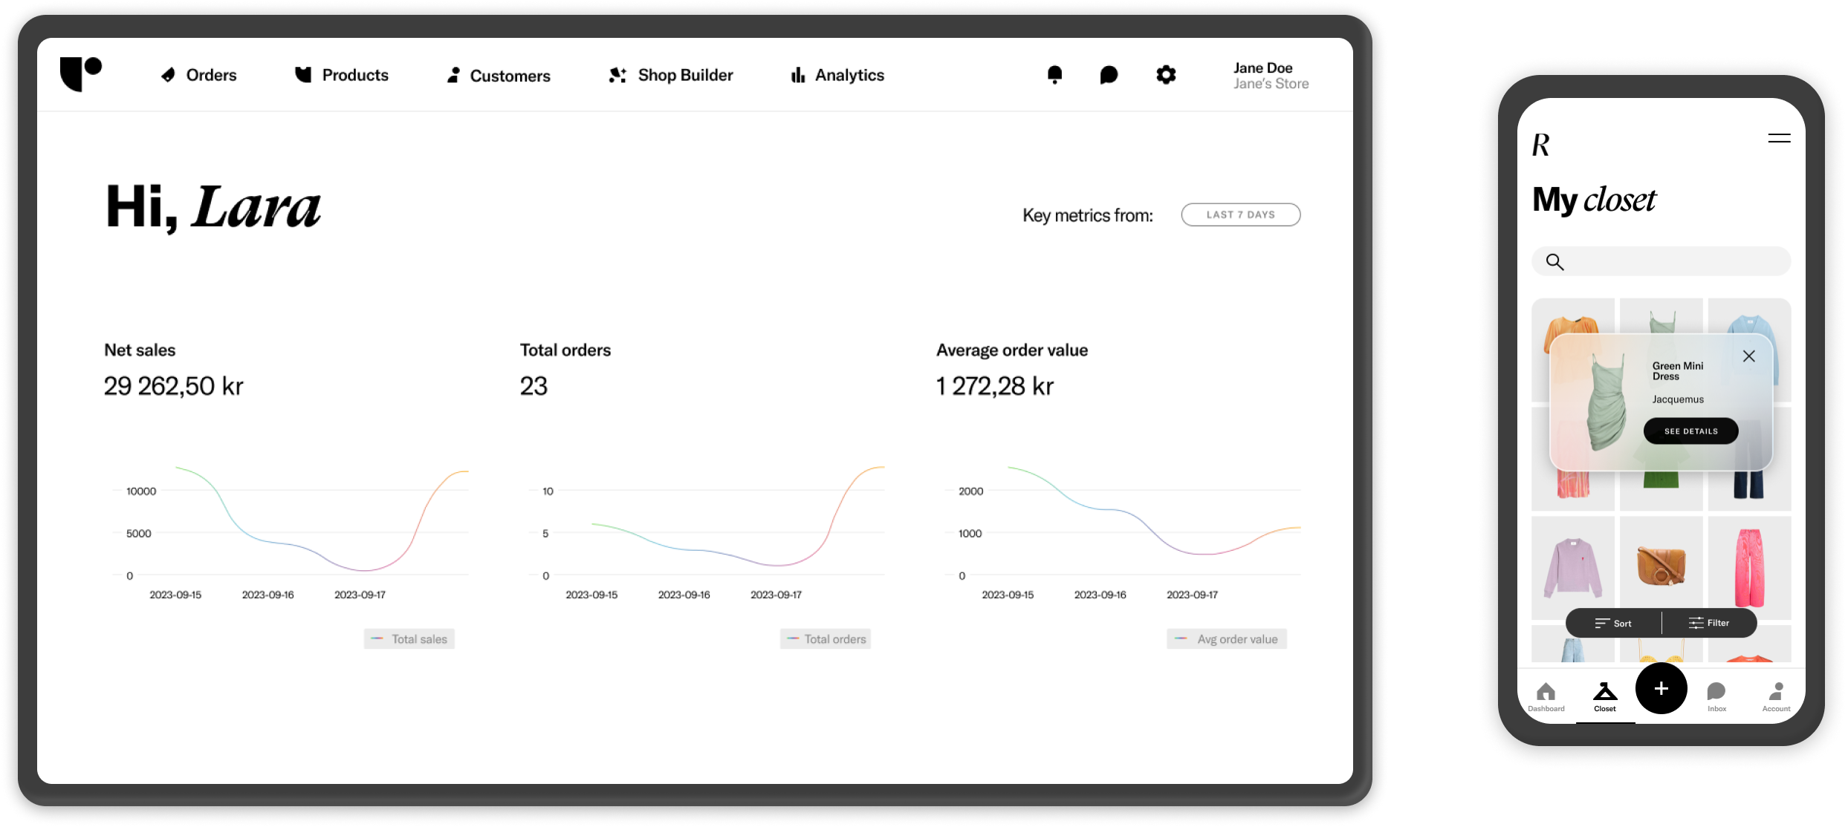Click the Average order value 1 272,28 kr
This screenshot has width=1848, height=827.
click(995, 386)
